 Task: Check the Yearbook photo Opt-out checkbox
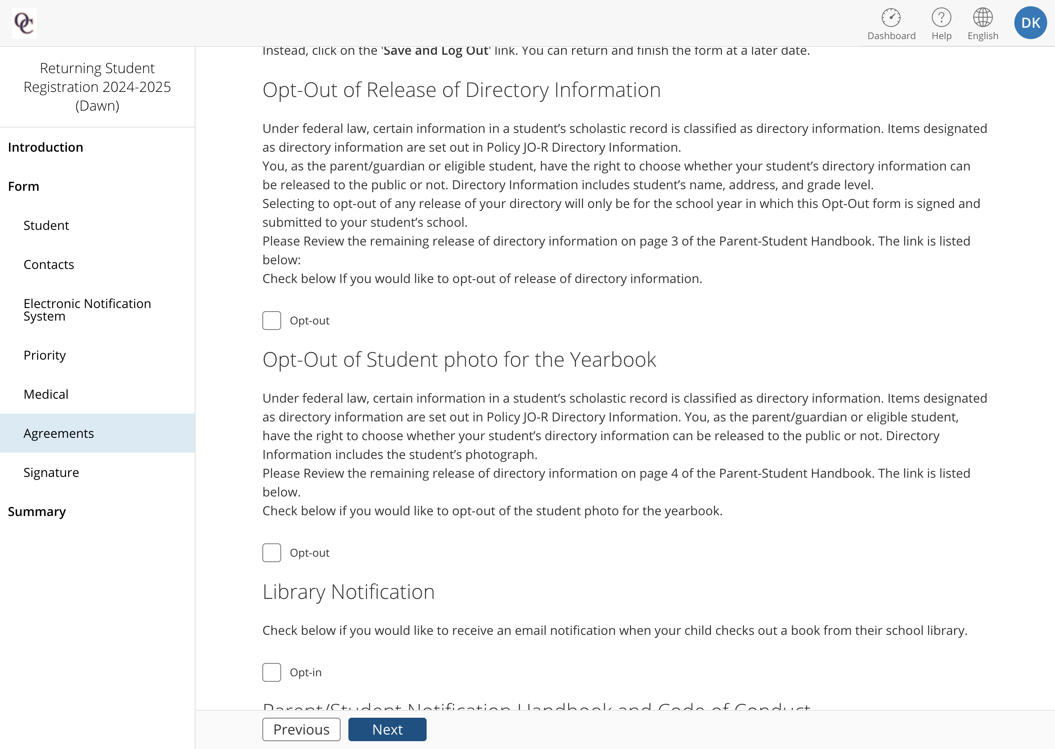point(272,552)
